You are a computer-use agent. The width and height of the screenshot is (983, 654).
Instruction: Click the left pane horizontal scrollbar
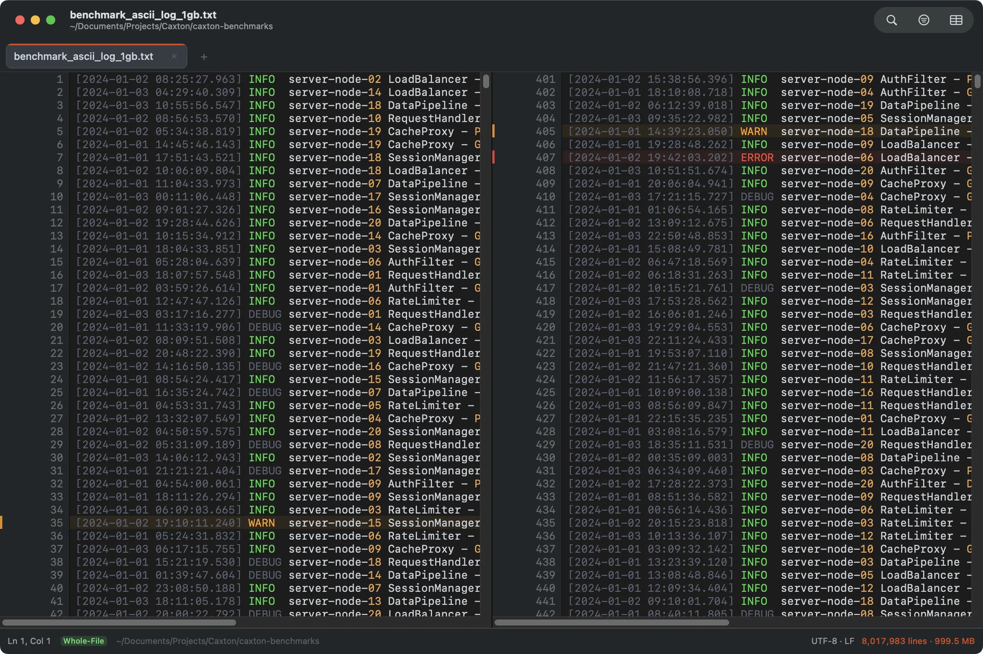(x=119, y=622)
